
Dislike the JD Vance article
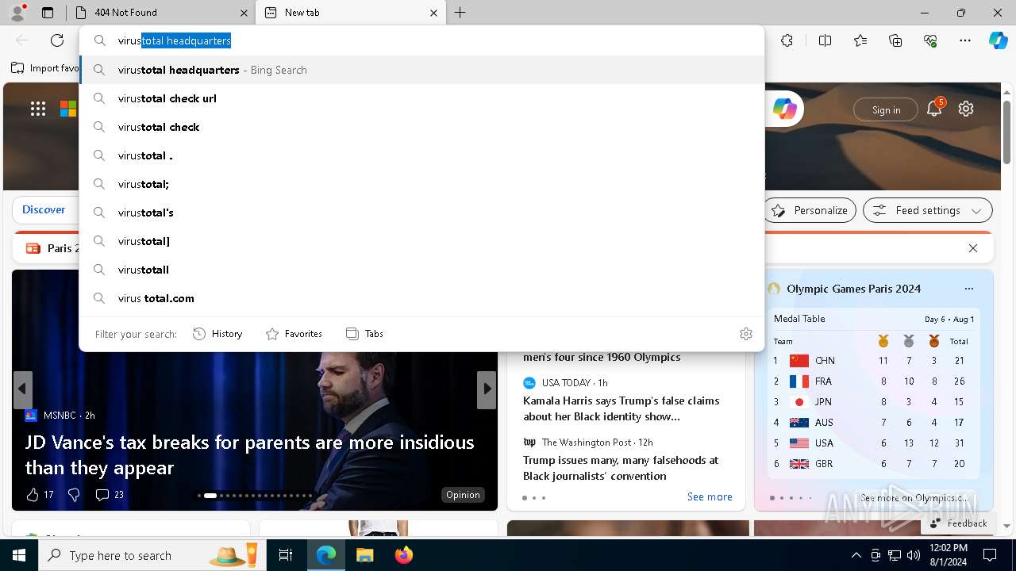pyautogui.click(x=74, y=495)
